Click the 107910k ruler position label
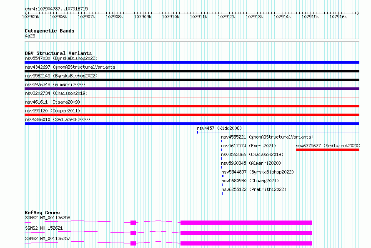This screenshot has height=248, width=371. 170,17
